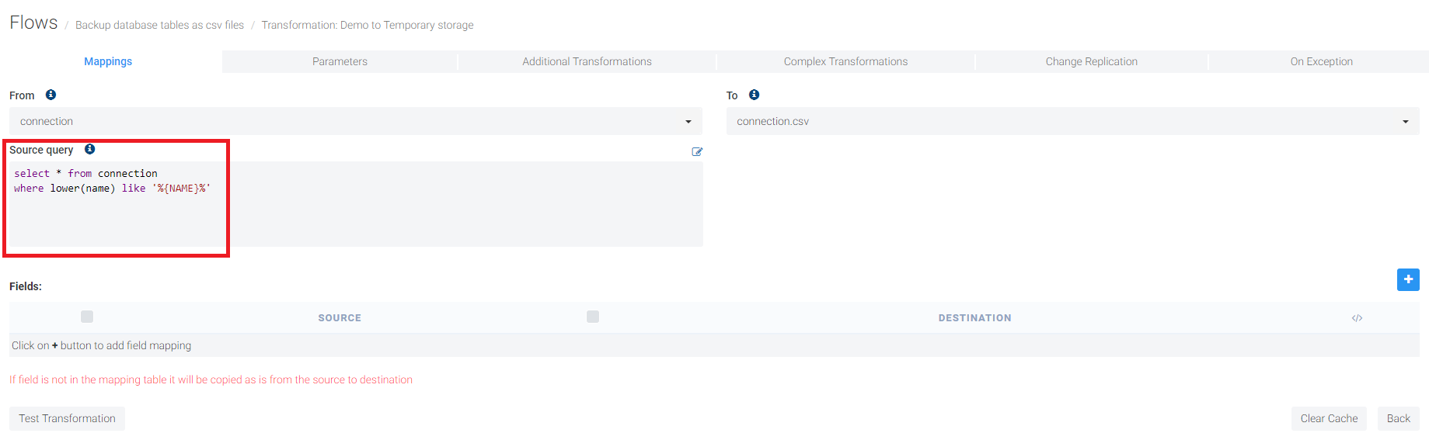Add a field mapping with plus button
Screen dimensions: 1429x440
[1408, 279]
